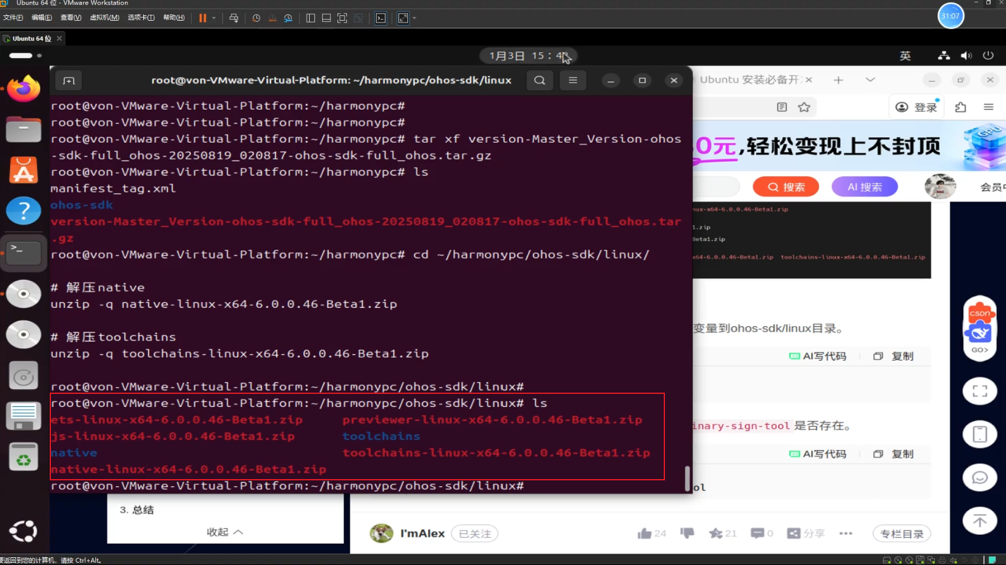Expand Firefox tab list chevron
The height and width of the screenshot is (565, 1006).
pos(870,79)
